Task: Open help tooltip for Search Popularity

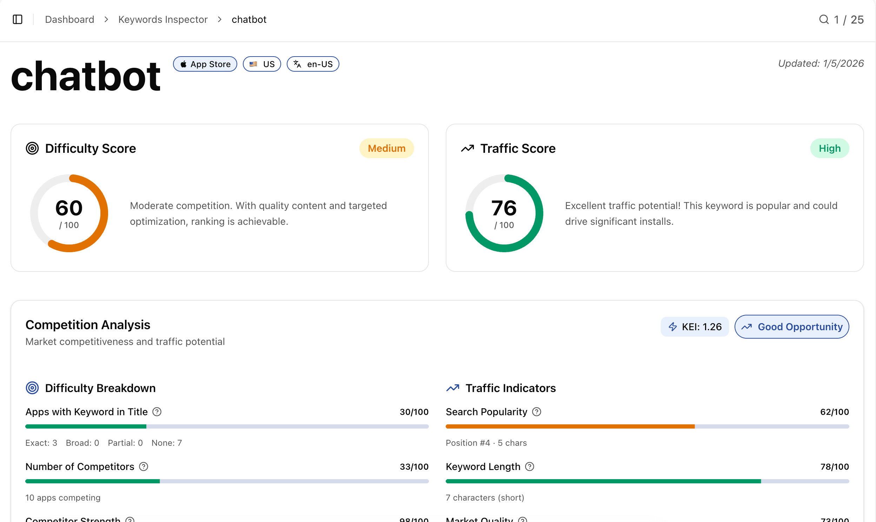Action: coord(536,412)
